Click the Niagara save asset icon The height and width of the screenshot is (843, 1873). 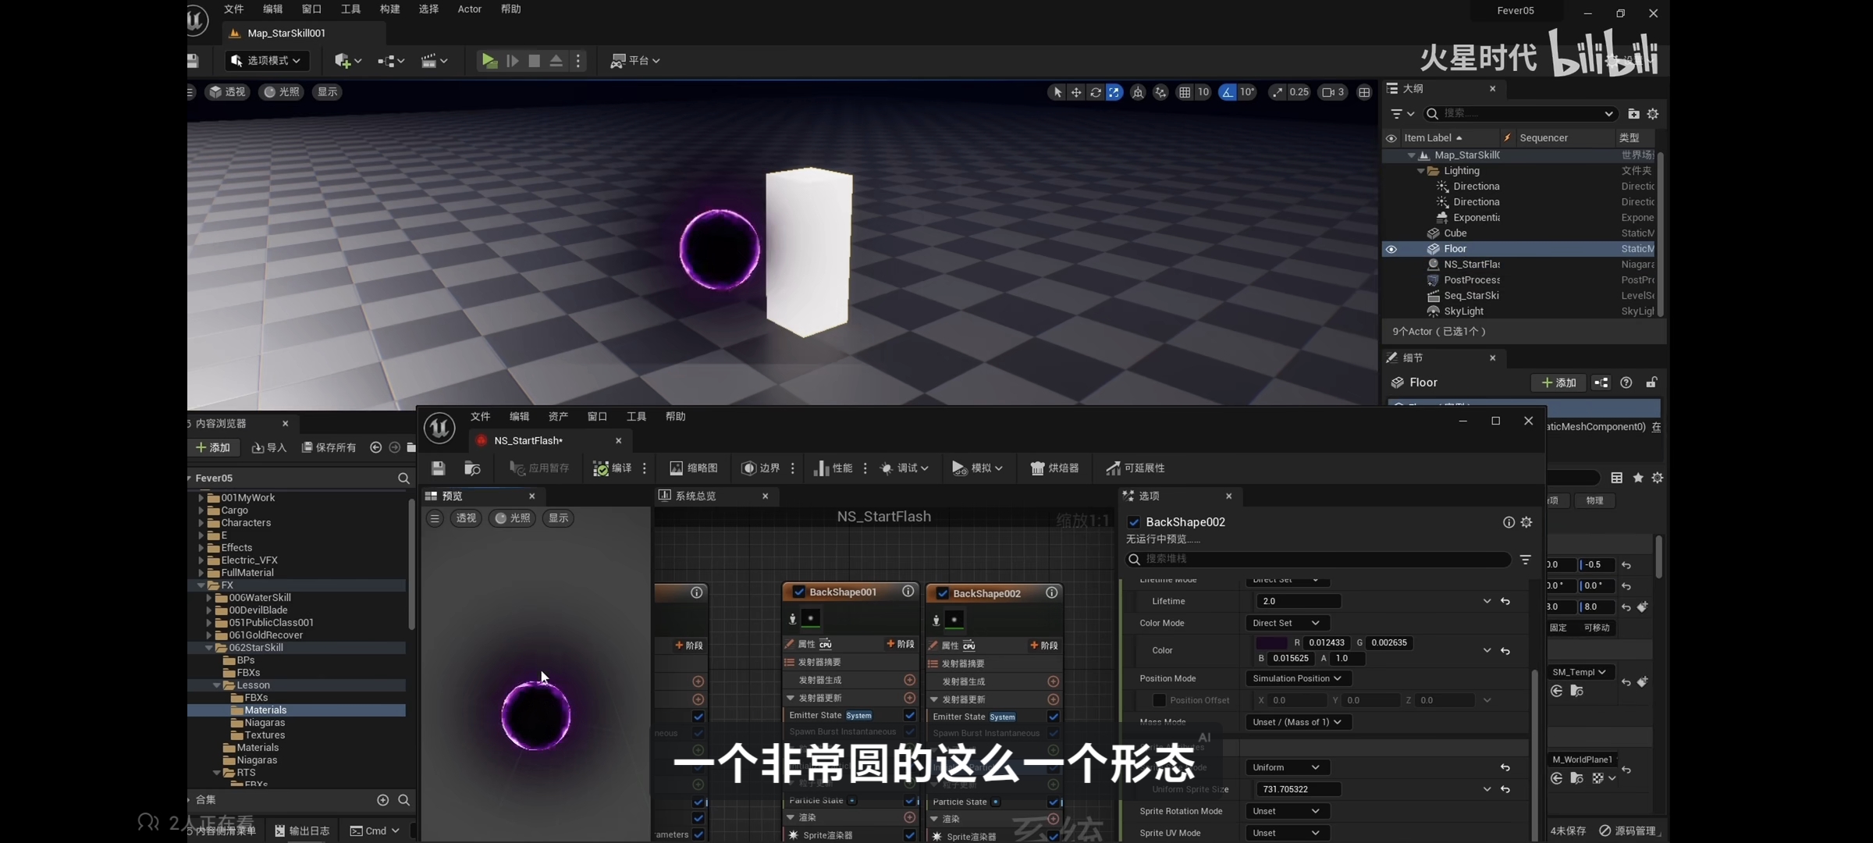[x=438, y=468]
